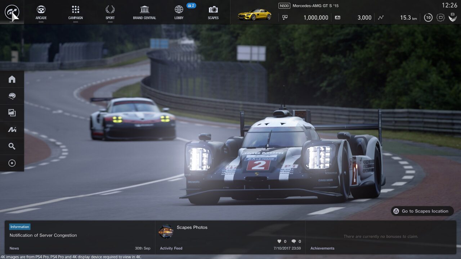Enter Sport mode from top menu

coord(110,12)
